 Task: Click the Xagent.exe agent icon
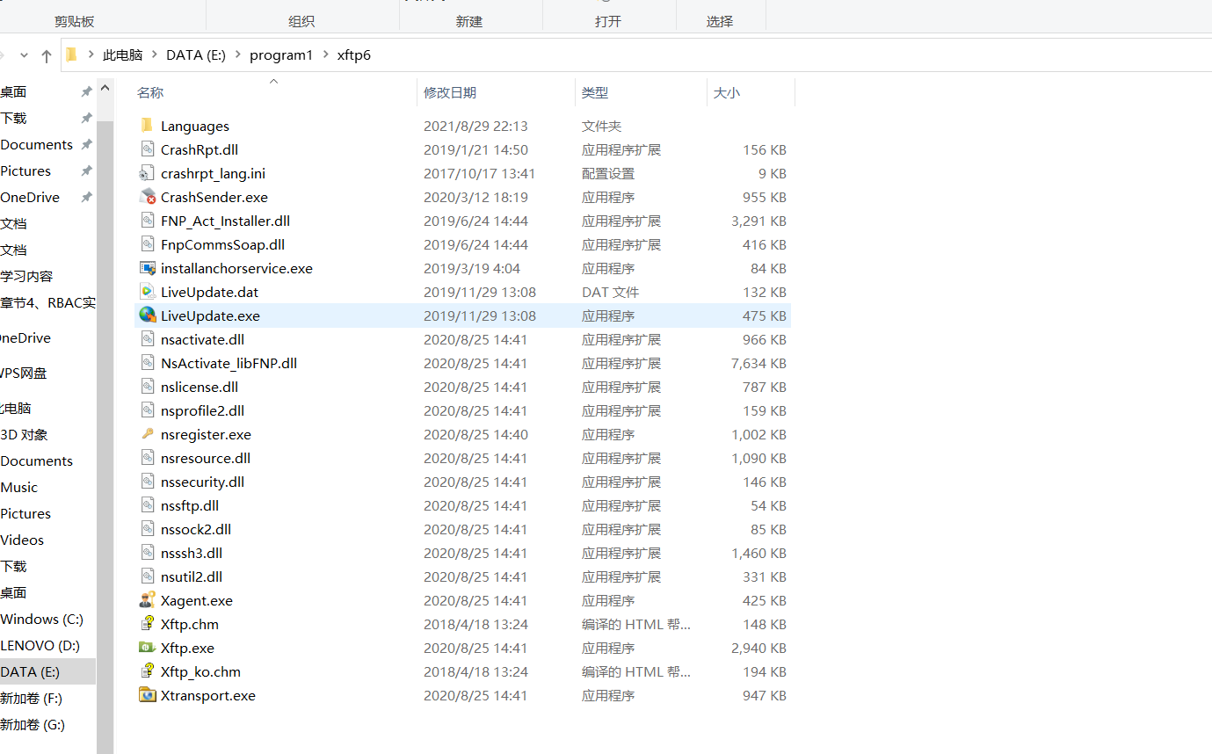click(x=147, y=600)
